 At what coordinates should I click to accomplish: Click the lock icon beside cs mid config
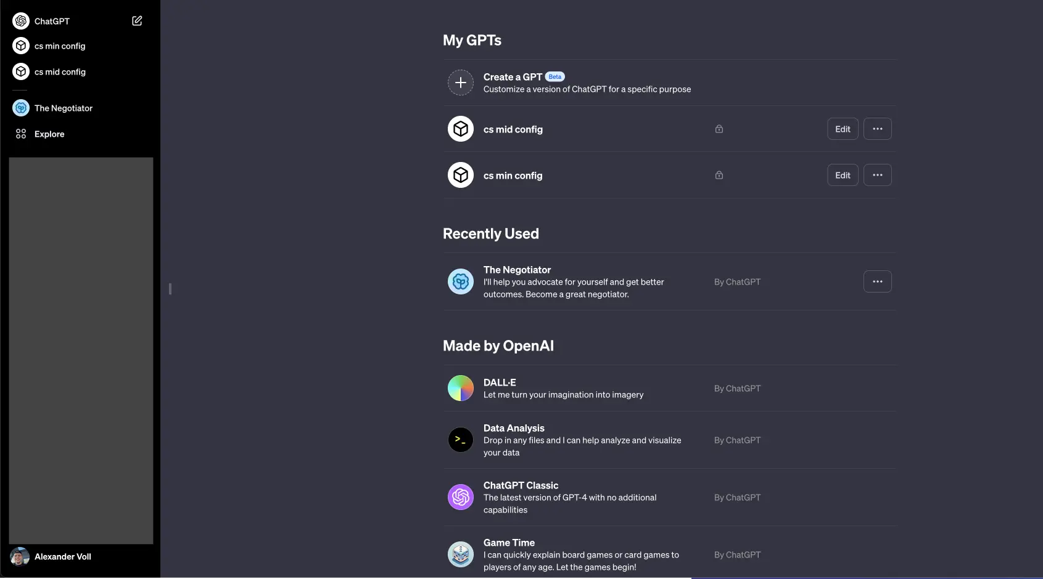tap(719, 129)
